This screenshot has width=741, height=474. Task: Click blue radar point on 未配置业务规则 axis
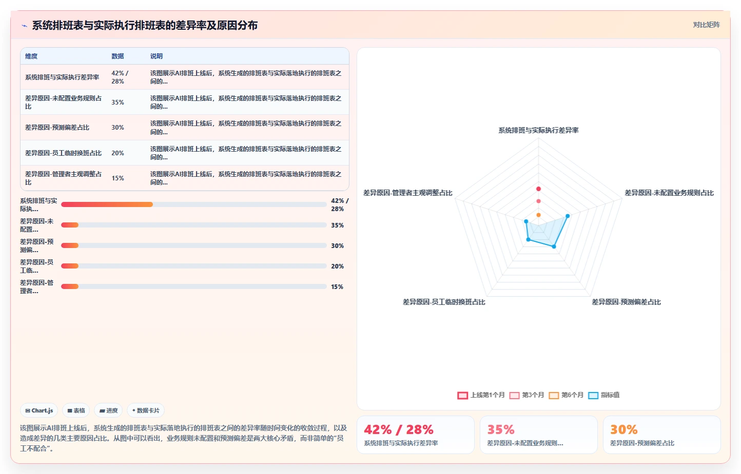[568, 216]
